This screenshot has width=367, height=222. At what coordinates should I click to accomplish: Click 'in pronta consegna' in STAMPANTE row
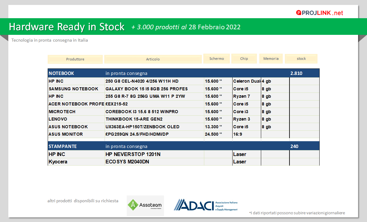coord(126,146)
